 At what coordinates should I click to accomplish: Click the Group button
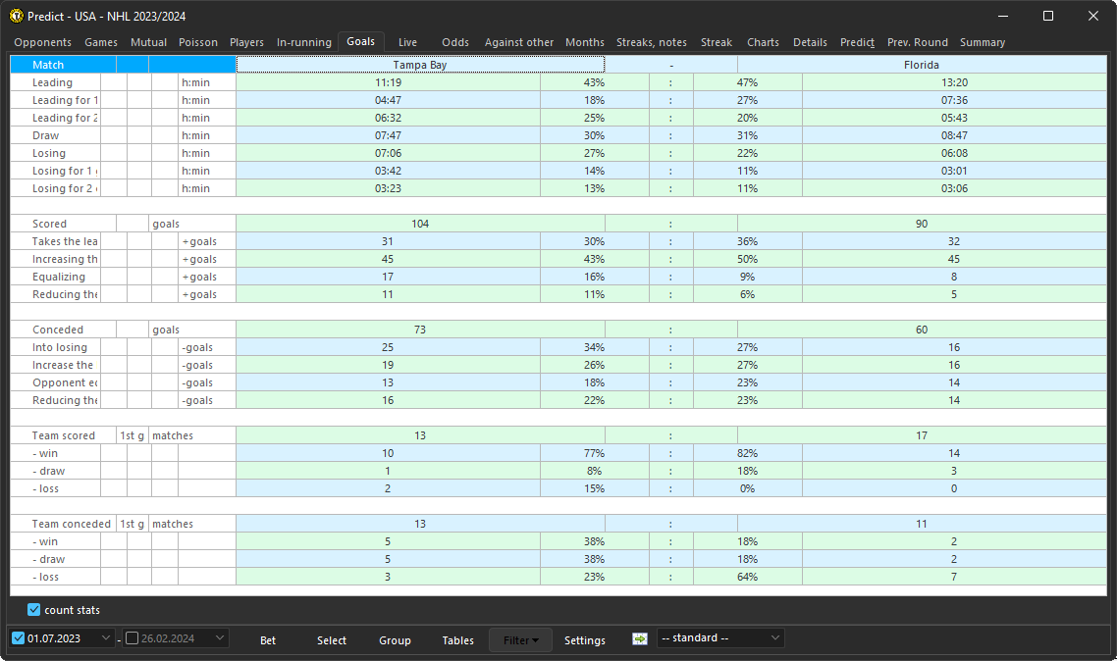[395, 638]
